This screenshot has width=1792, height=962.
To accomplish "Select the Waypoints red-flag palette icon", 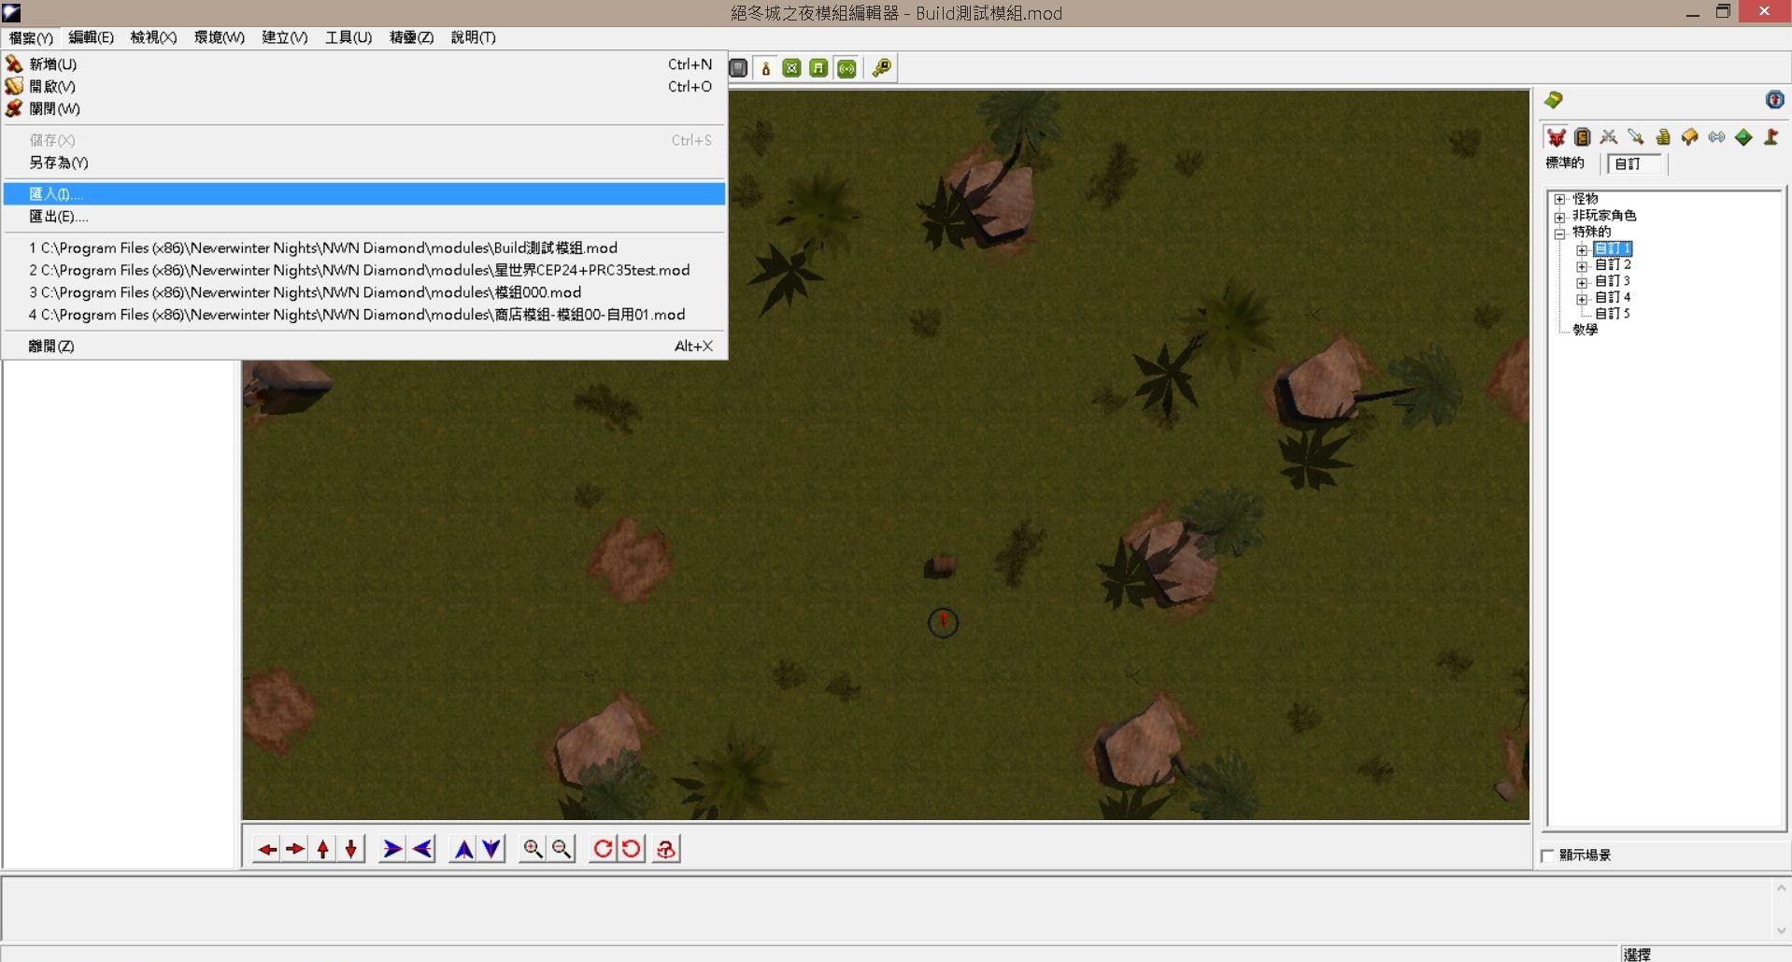I will click(1771, 137).
